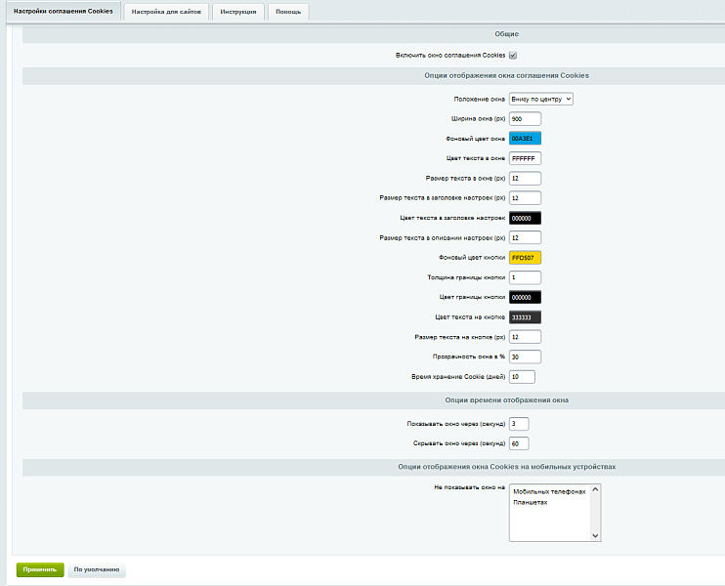Click the hide window after seconds field

(519, 443)
